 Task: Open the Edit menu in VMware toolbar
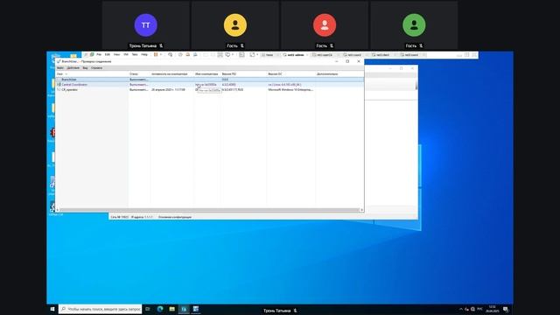tap(107, 54)
